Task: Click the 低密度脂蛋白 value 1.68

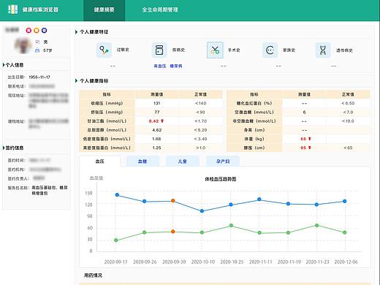Action: 156,139
